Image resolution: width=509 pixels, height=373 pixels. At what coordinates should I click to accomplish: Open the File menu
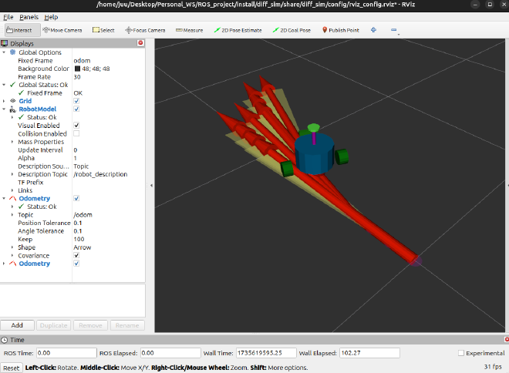pos(8,17)
